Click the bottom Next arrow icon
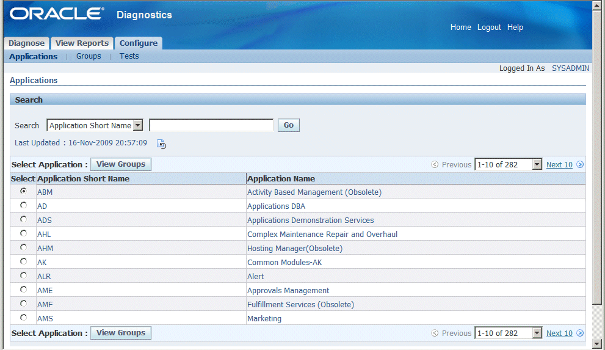The height and width of the screenshot is (350, 605). pos(580,333)
